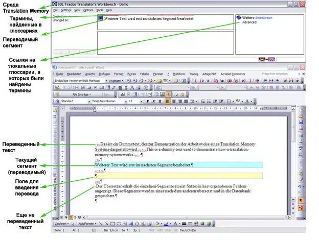
Task: Toggle the numbered list button
Action: 203,101
